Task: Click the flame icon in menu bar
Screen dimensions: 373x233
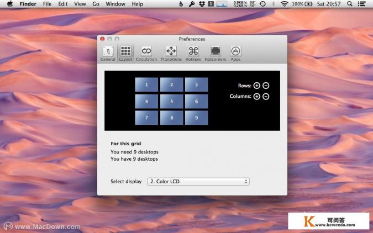Action: pyautogui.click(x=181, y=4)
